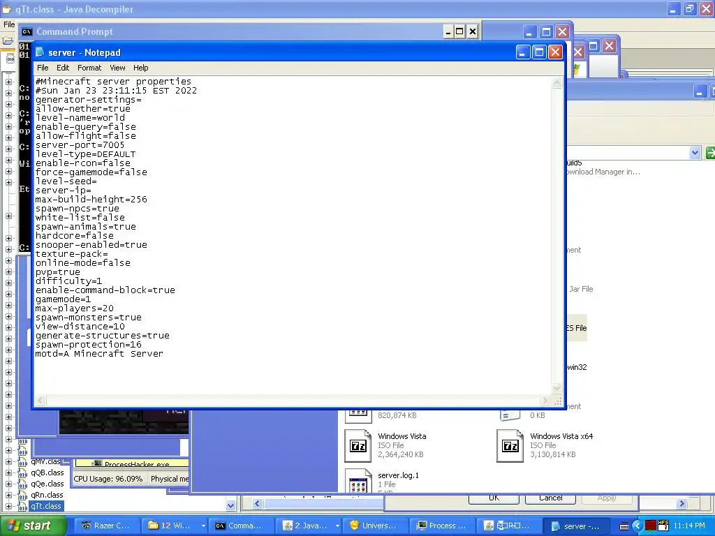Open the File menu in Notepad

pos(43,68)
